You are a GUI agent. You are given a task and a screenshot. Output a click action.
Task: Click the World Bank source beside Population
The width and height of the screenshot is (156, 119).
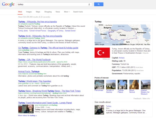tap(140, 71)
